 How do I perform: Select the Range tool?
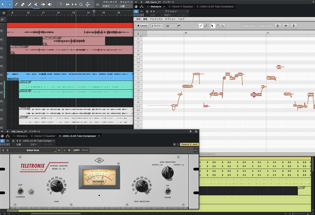pos(10,4)
